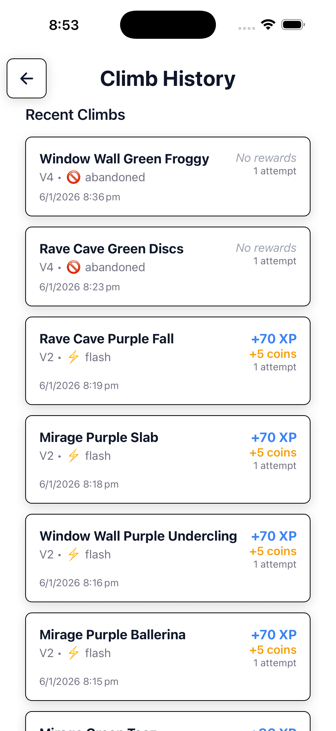The height and width of the screenshot is (731, 336).
Task: Tap flash bolt on Window Wall Purple Undercling
Action: pyautogui.click(x=73, y=554)
